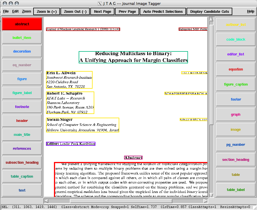Click the vertical scrollbar up arrow
The width and height of the screenshot is (257, 210).
click(212, 19)
